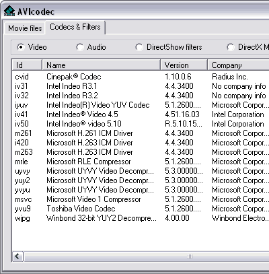Select Microsoft Video 1 Compressor
Screen dimensions: 269x274
pos(93,199)
